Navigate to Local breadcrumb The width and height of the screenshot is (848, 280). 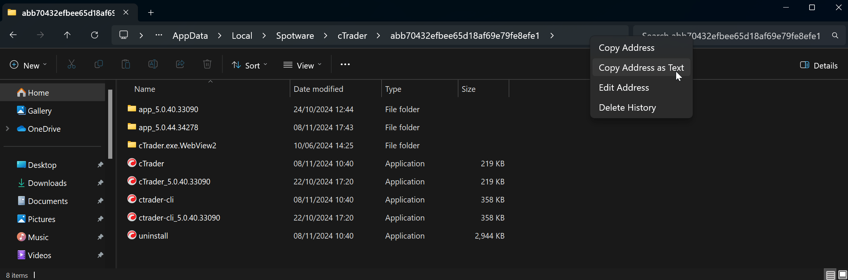(242, 36)
